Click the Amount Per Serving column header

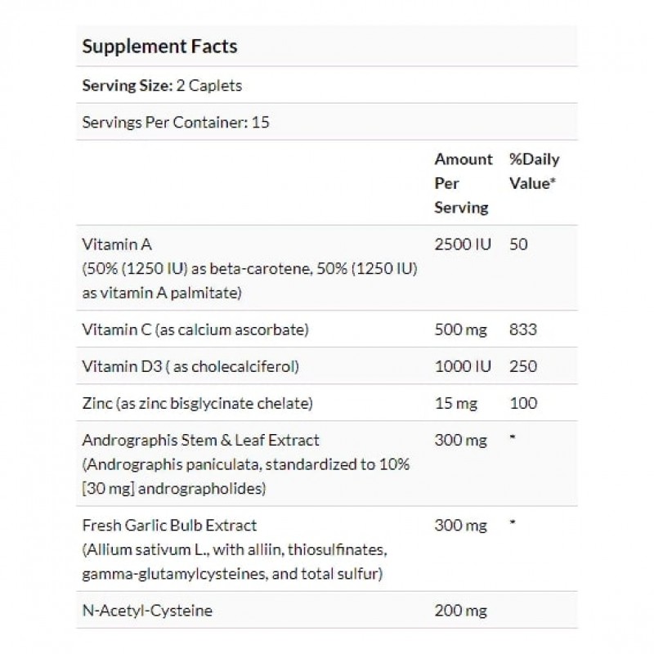pos(463,183)
